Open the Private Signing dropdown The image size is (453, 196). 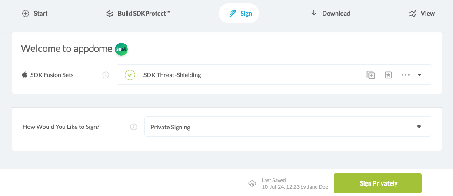[x=287, y=127]
